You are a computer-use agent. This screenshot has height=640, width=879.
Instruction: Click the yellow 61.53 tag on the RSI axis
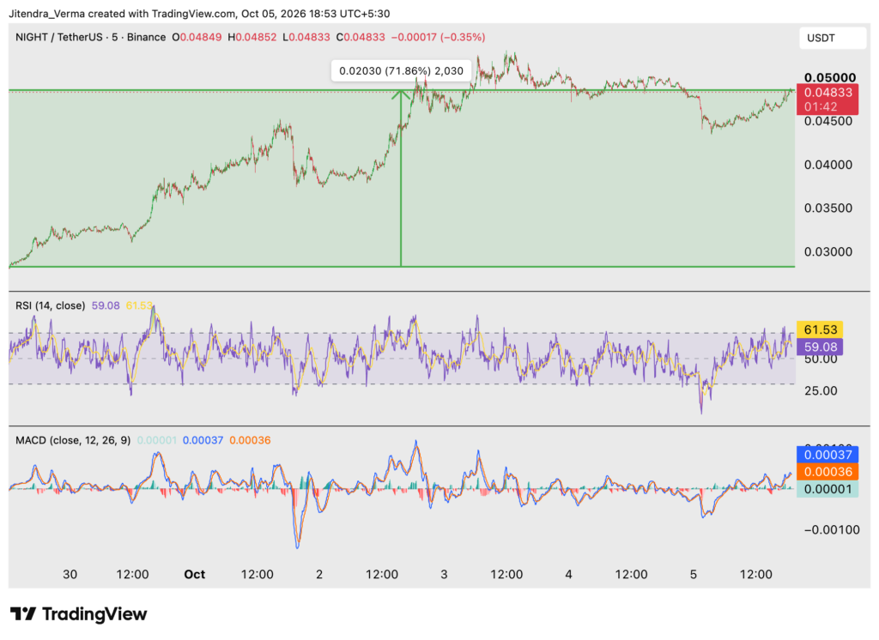(821, 329)
